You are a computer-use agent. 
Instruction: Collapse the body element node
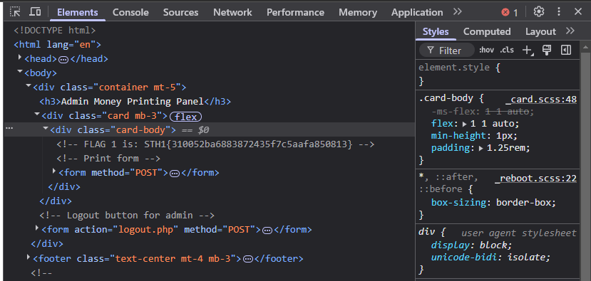tap(21, 71)
